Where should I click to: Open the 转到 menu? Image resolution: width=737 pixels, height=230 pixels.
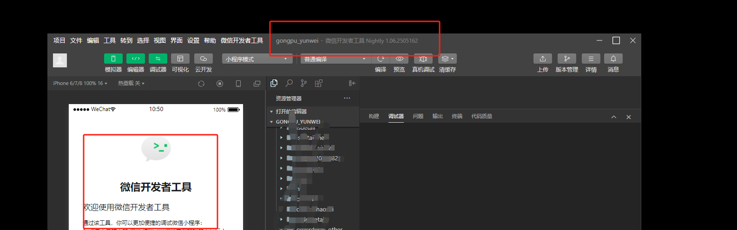(x=126, y=41)
